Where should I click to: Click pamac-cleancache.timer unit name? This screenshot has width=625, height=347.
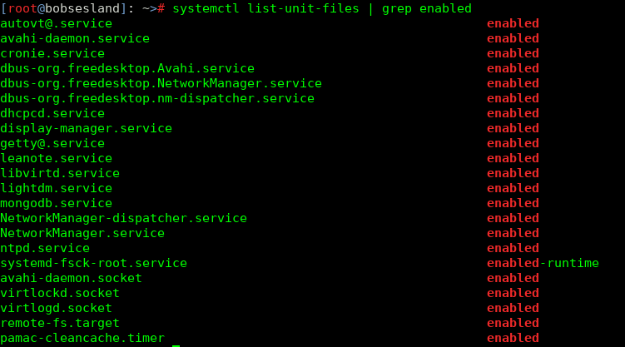coord(82,338)
